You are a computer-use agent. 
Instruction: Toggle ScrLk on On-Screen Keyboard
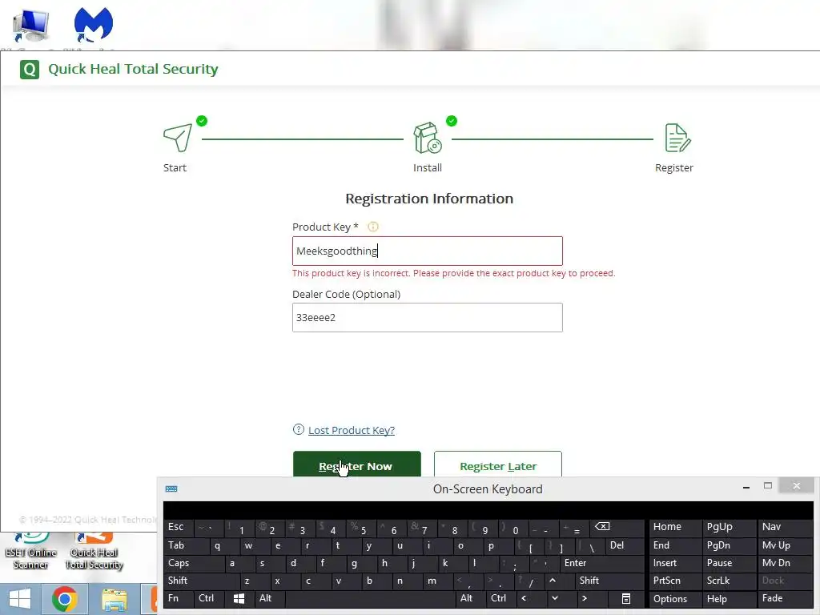click(x=729, y=581)
